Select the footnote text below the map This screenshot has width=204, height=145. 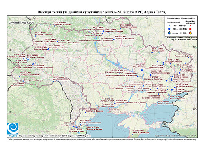point(102,139)
